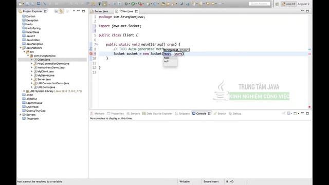The width and height of the screenshot is (329, 185).
Task: Select the InnerClass project
Action: click(32, 32)
